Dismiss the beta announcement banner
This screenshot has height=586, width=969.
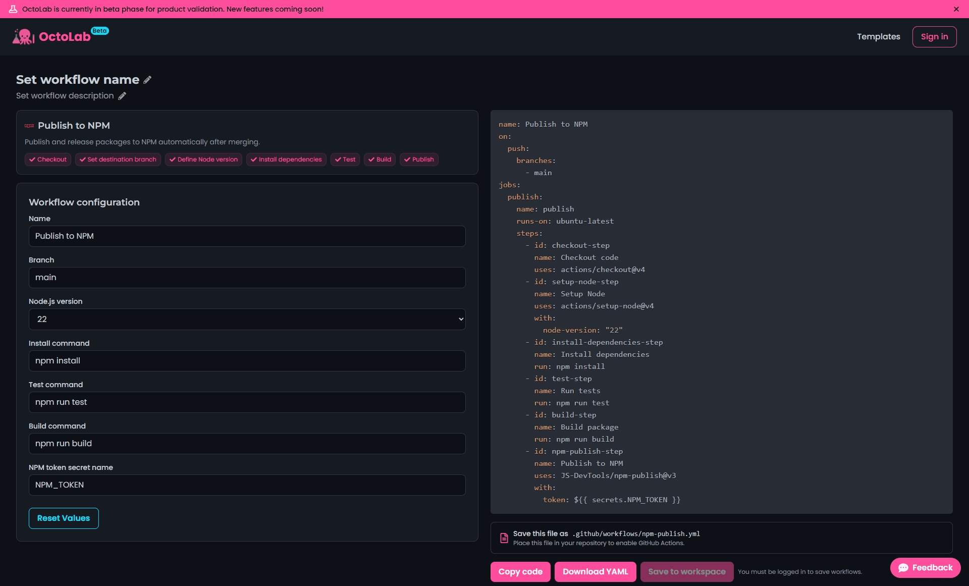point(956,9)
